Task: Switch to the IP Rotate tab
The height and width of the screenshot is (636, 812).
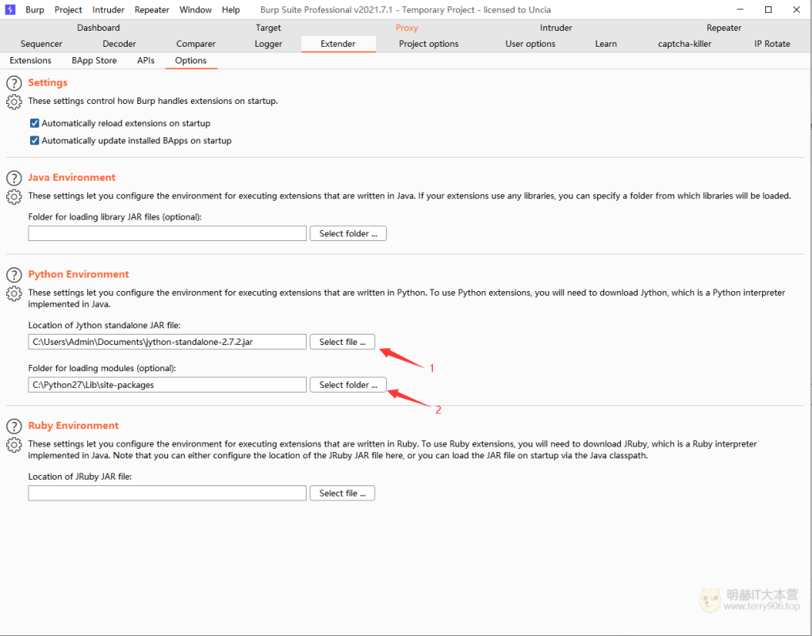Action: [772, 44]
